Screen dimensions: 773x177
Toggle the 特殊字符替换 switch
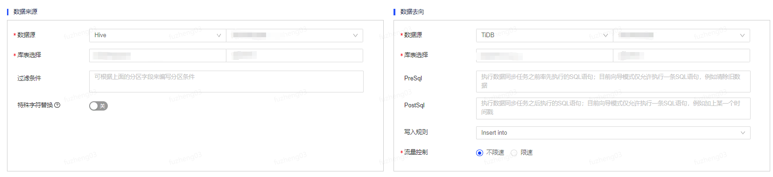(x=98, y=106)
